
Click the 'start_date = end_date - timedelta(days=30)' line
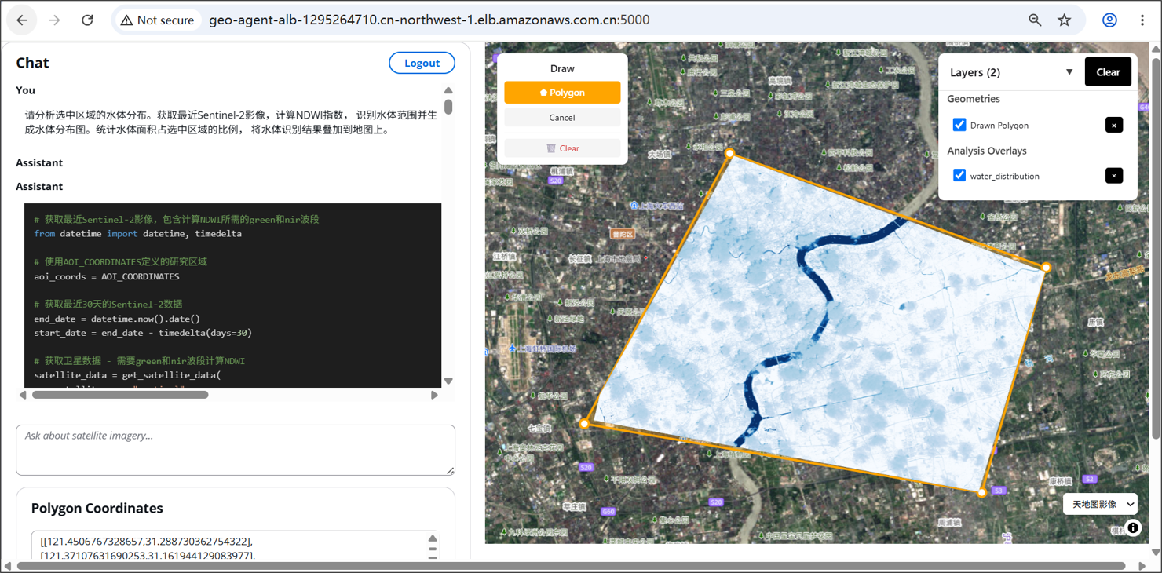pos(143,333)
